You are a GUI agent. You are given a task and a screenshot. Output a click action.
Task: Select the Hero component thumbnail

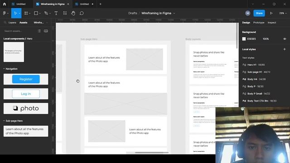tap(14, 52)
